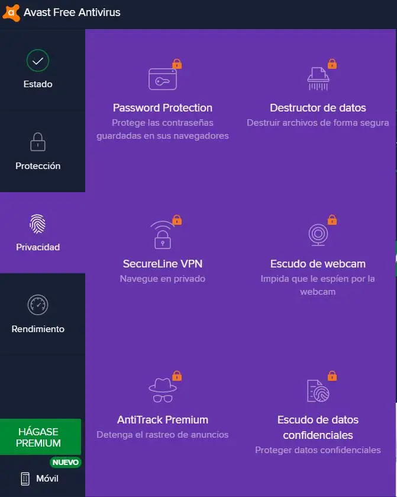Go to the Rendimiento tab label
This screenshot has width=397, height=497.
tap(38, 329)
